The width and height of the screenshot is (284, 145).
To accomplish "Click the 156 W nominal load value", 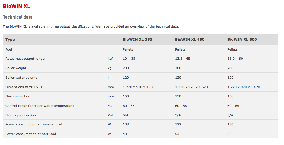I will coord(230,124).
